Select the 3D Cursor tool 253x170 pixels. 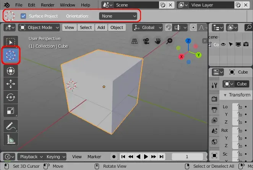pos(11,55)
